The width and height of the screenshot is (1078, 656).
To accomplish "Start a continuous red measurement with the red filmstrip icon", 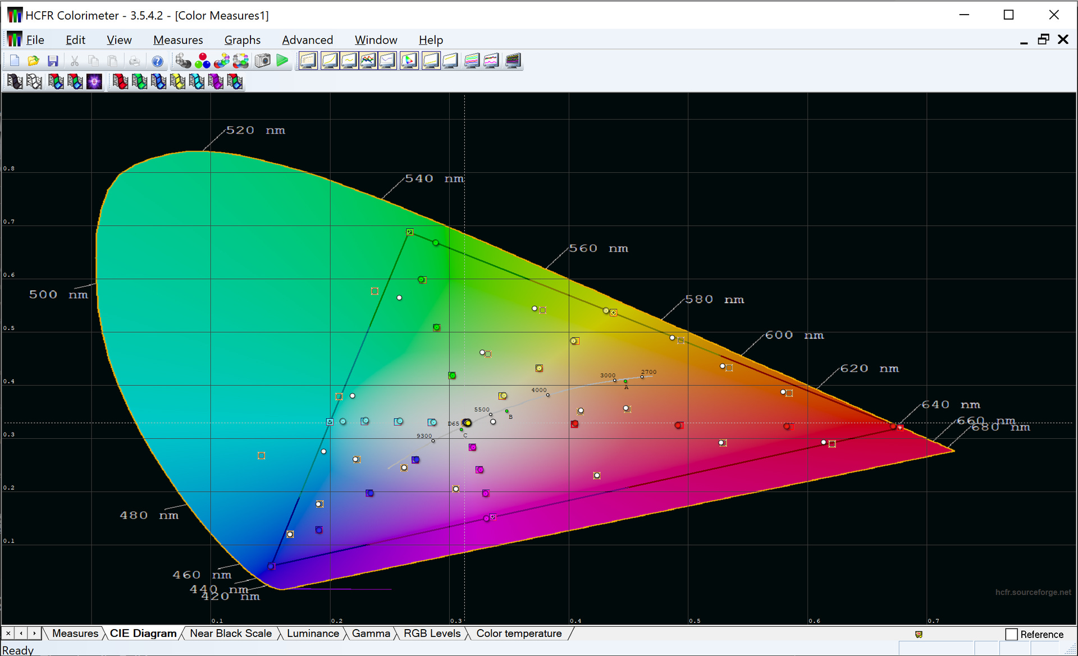I will coord(120,81).
